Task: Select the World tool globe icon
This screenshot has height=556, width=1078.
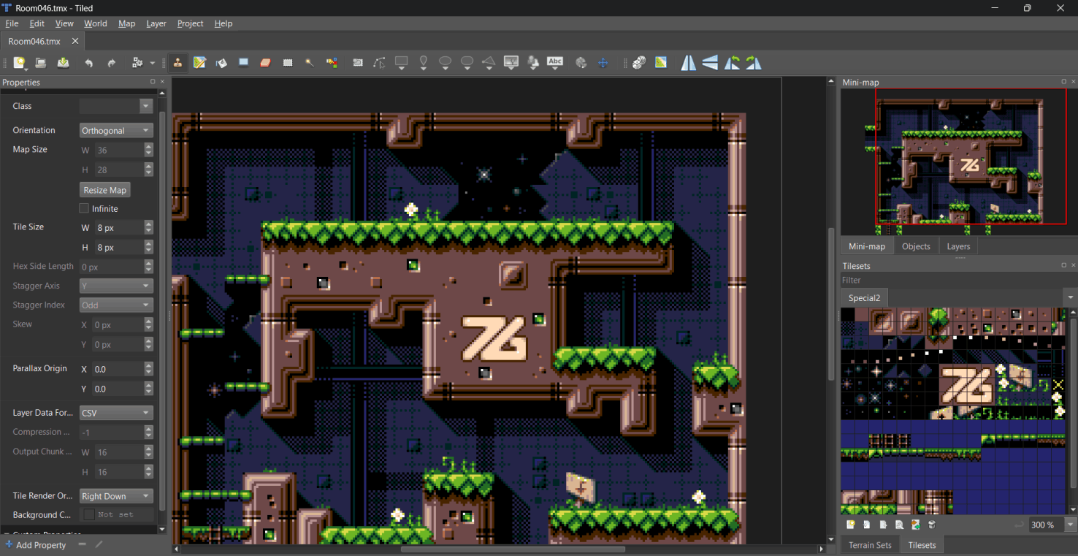Action: tap(581, 63)
